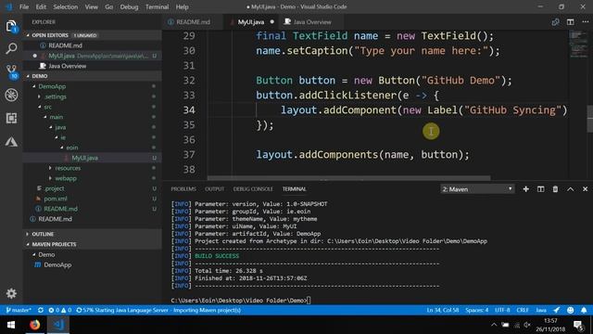This screenshot has height=334, width=593.
Task: Close the terminal panel
Action: 585,189
